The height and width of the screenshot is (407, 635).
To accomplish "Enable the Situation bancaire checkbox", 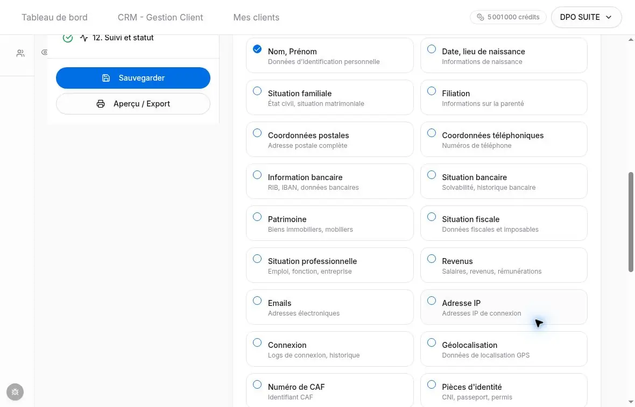I will coord(432,175).
